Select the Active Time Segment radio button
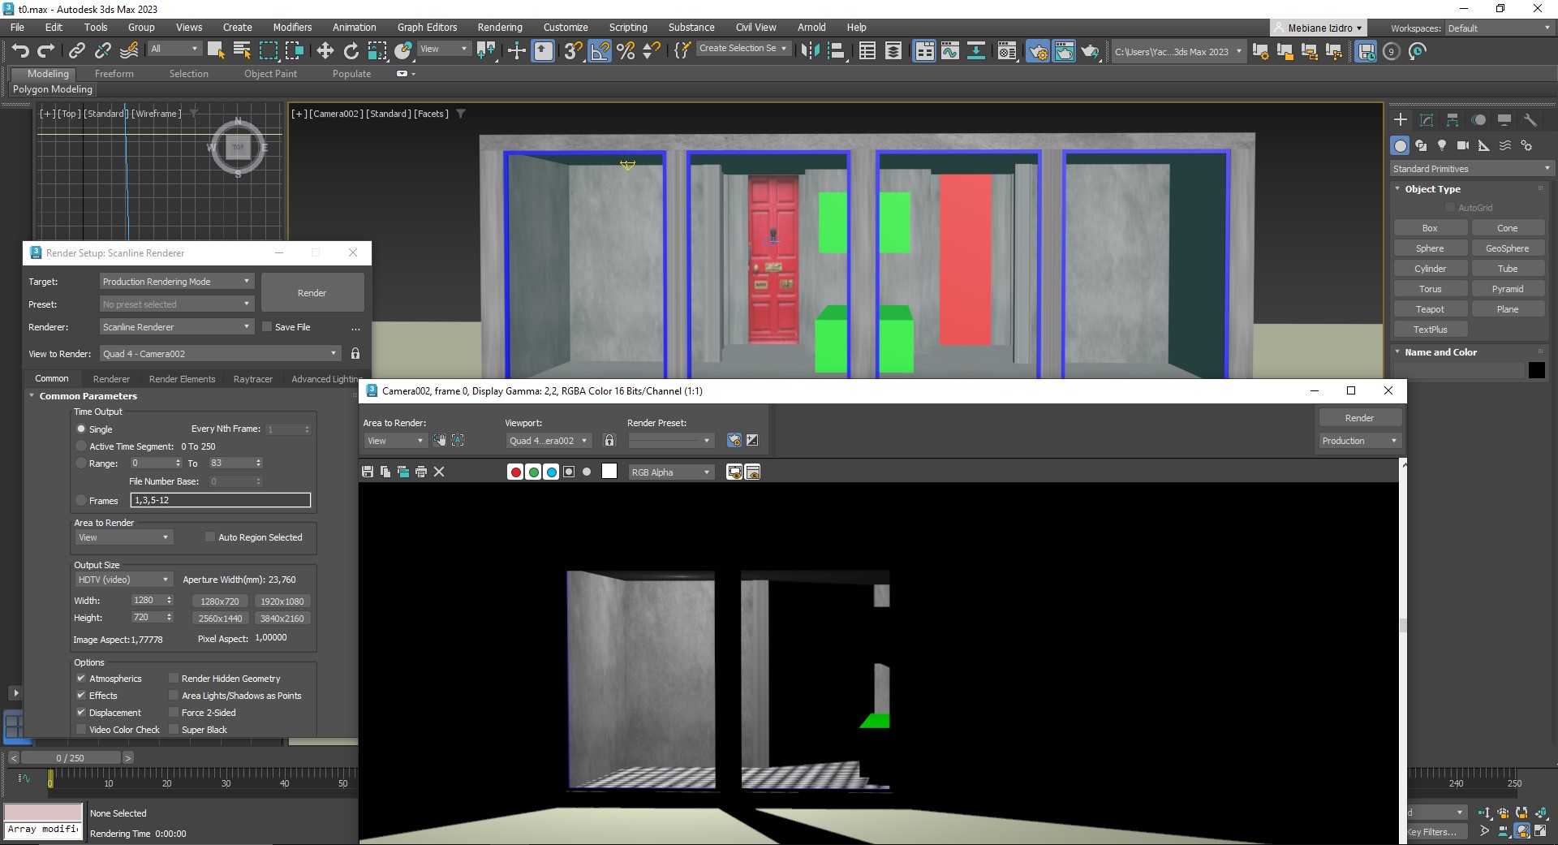This screenshot has width=1558, height=845. point(81,446)
